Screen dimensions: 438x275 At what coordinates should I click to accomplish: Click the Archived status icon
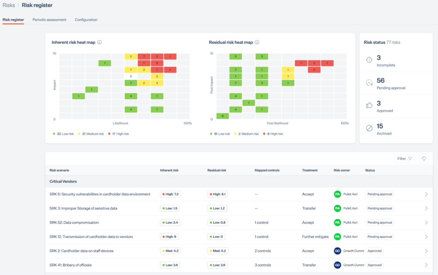point(369,128)
